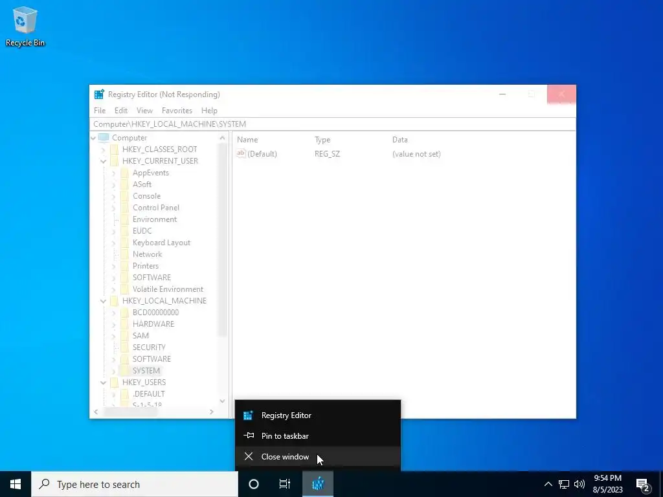Open Task View on the taskbar
The width and height of the screenshot is (663, 497).
(x=285, y=484)
